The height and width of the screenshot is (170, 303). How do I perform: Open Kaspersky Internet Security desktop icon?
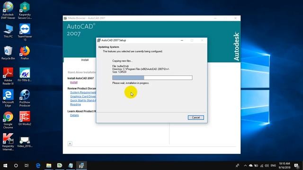[x=8, y=142]
